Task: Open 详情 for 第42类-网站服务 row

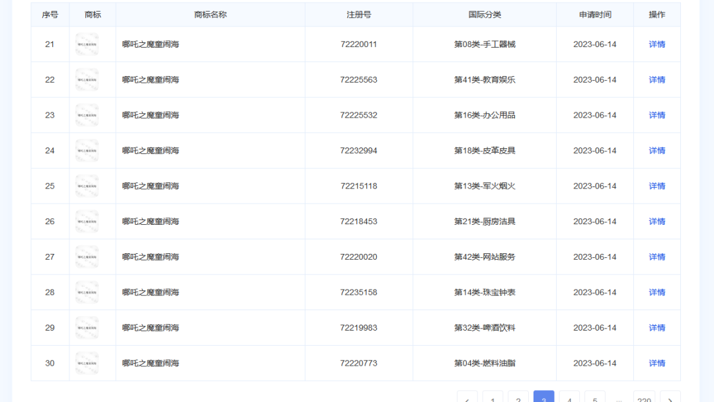Action: 656,257
